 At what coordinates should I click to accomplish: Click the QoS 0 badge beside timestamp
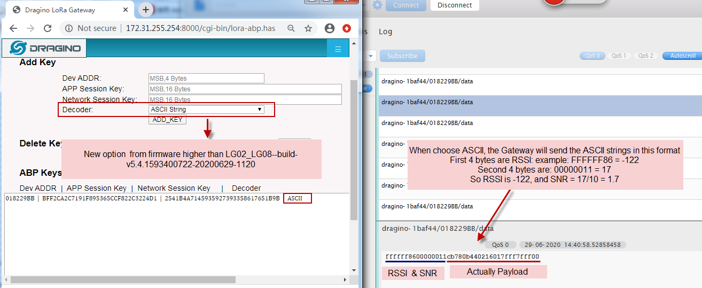coord(501,245)
